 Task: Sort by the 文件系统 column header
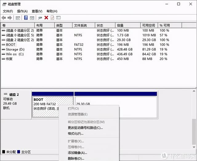[x=84, y=26]
